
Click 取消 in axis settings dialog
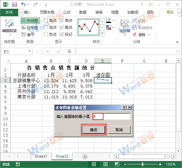pos(119,130)
